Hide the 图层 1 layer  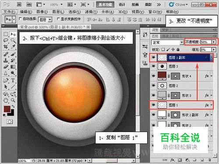153,105
